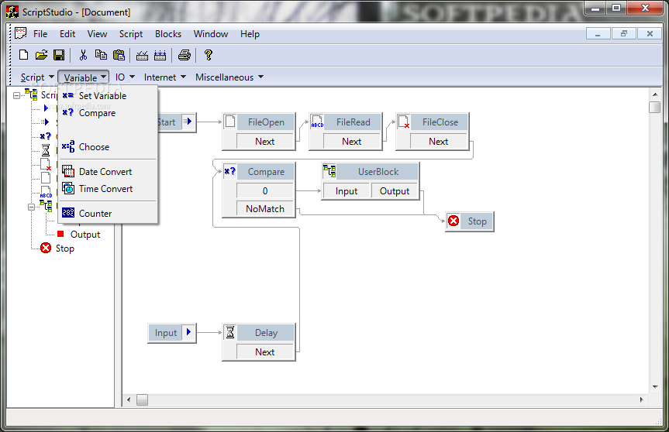669x432 pixels.
Task: Open the Edit menu
Action: [x=67, y=34]
